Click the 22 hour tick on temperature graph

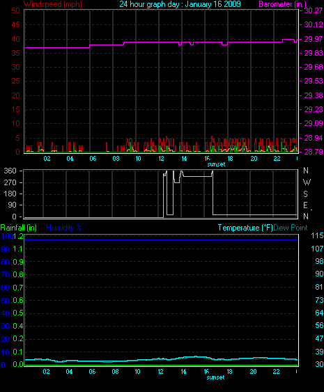tap(276, 372)
